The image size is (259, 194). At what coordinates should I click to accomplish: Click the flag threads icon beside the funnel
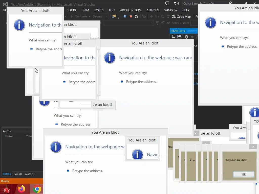click(x=163, y=23)
